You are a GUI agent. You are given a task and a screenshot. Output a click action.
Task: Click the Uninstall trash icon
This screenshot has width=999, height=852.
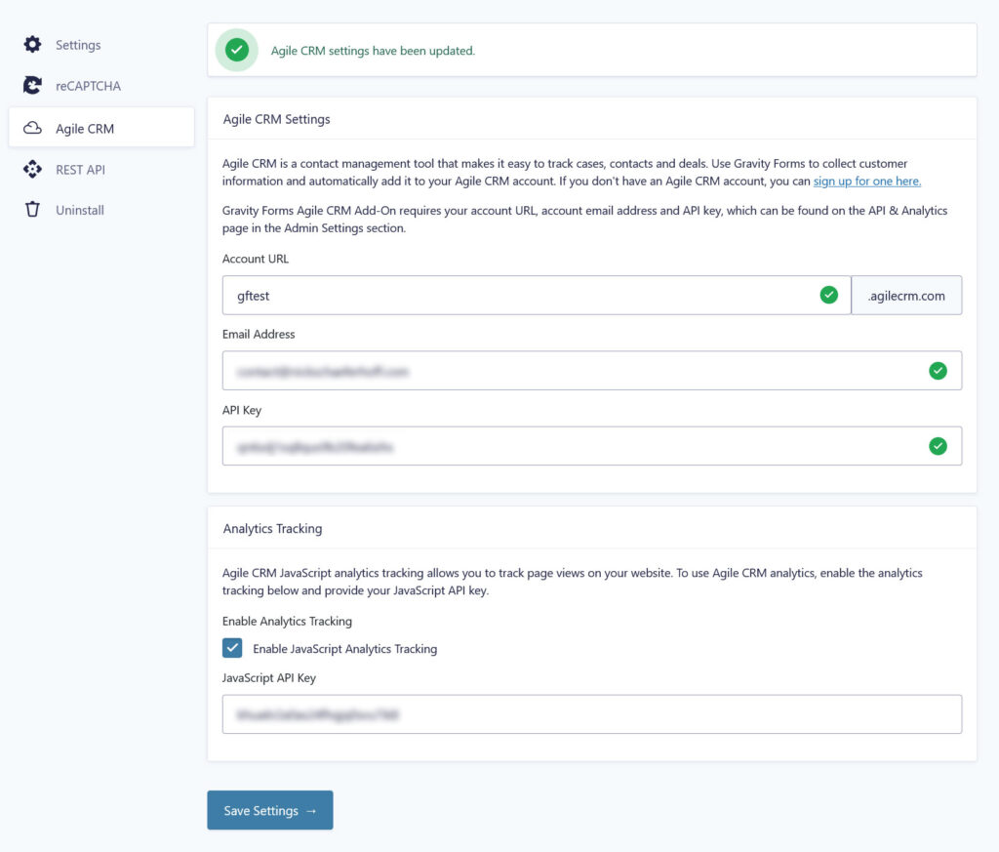click(x=32, y=210)
